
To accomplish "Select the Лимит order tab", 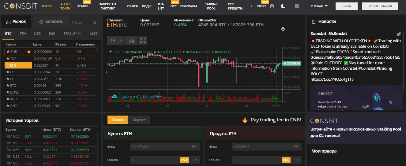I will (118, 120).
